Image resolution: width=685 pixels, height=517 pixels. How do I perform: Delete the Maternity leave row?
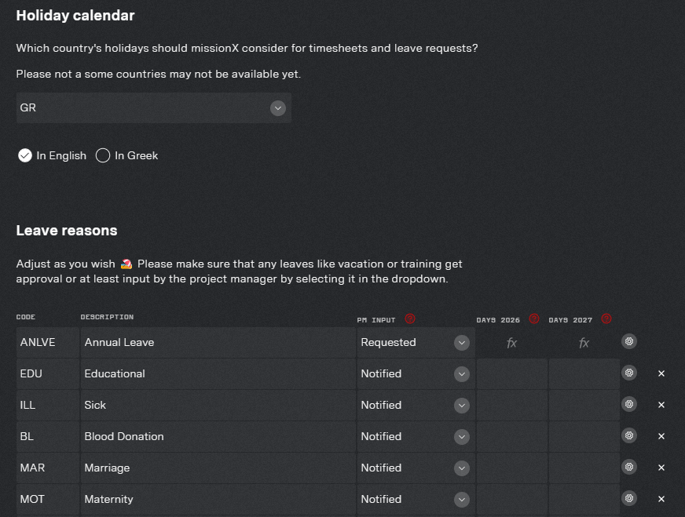(661, 499)
